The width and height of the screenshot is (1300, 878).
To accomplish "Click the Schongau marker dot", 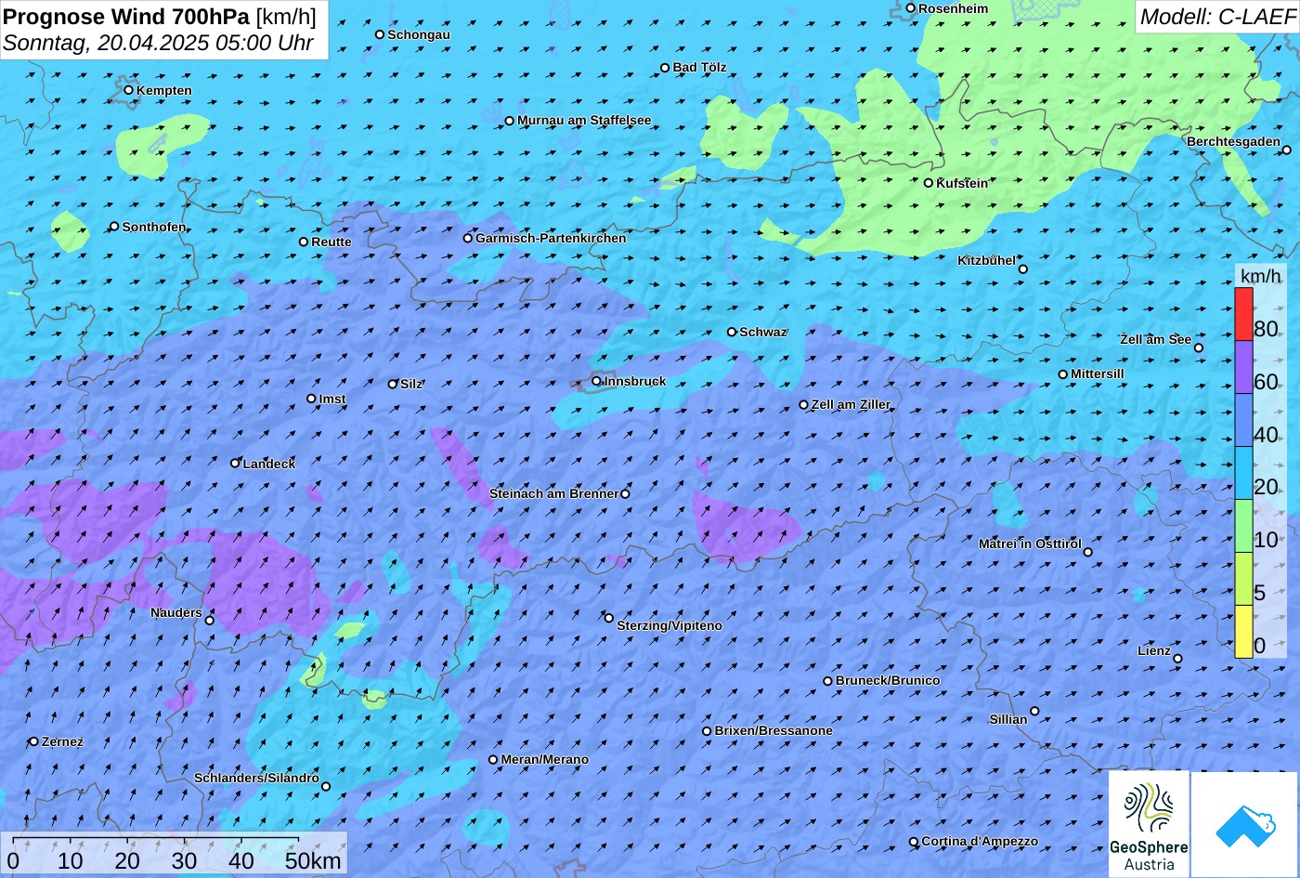I will (379, 34).
